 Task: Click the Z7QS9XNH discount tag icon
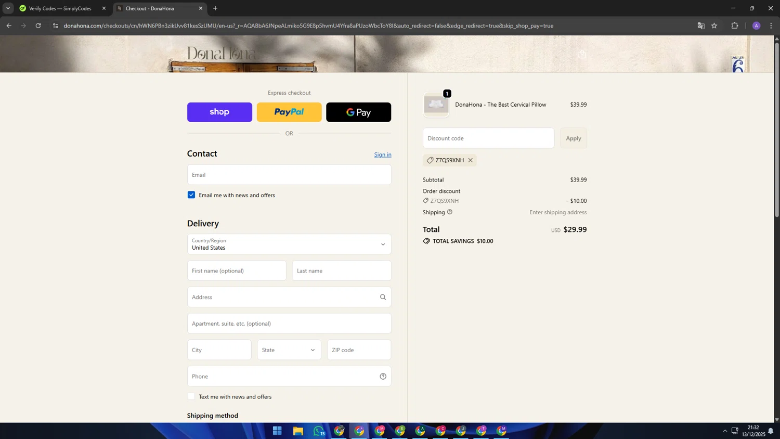coord(430,160)
